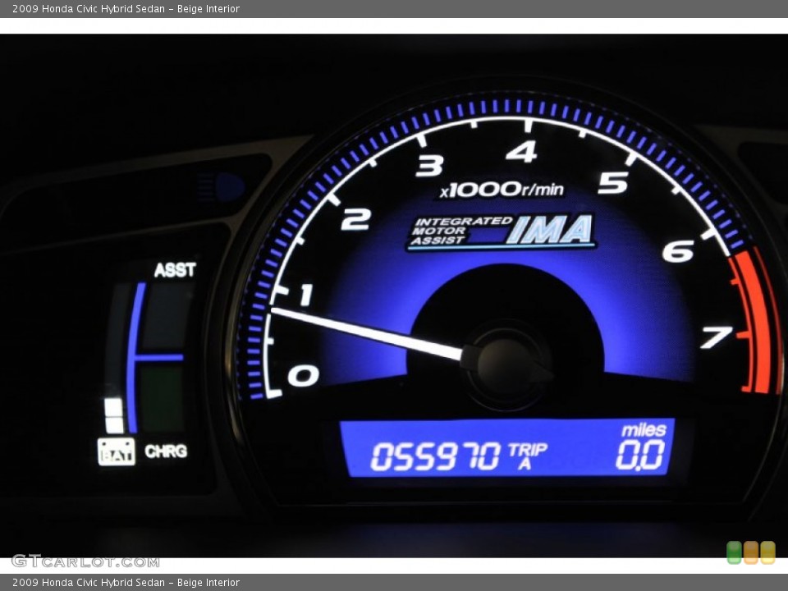Click the IMA Integrated Motor Assist logo
Screen dimensions: 788x591
click(x=502, y=232)
